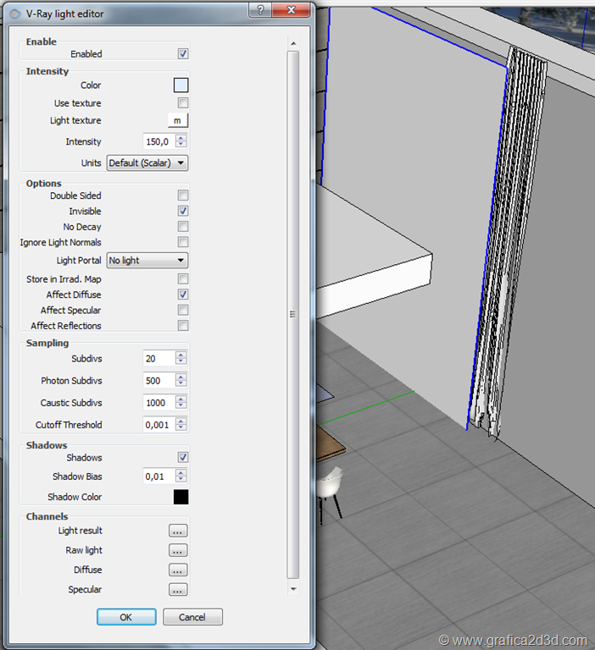Click the vertical scrollbar thumb
Viewport: 595px width, 650px height.
coord(293,314)
